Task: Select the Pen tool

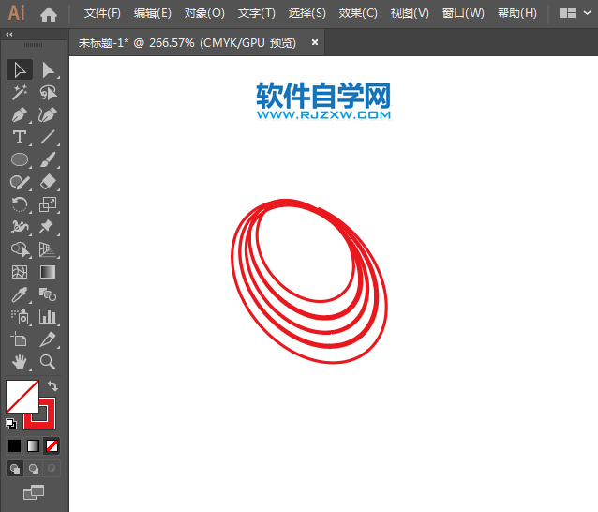Action: click(20, 114)
